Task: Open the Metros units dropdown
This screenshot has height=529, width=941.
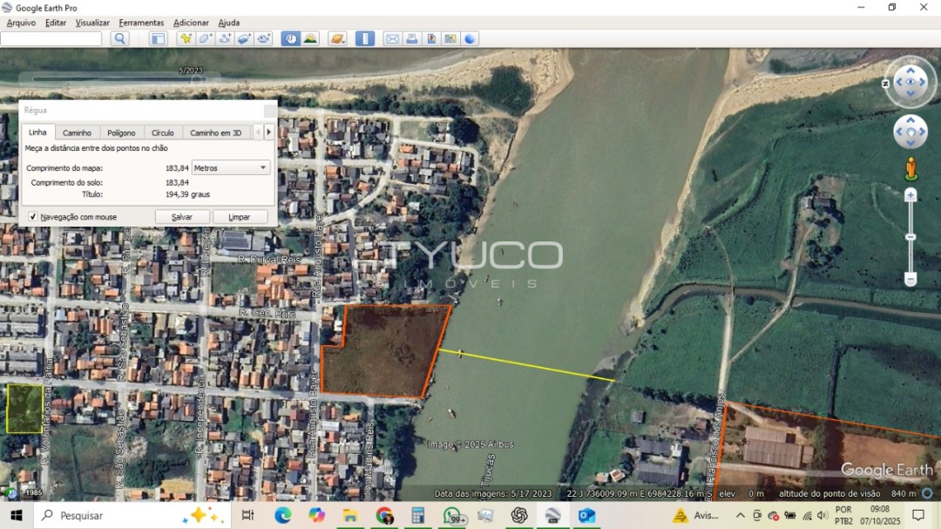Action: tap(231, 167)
